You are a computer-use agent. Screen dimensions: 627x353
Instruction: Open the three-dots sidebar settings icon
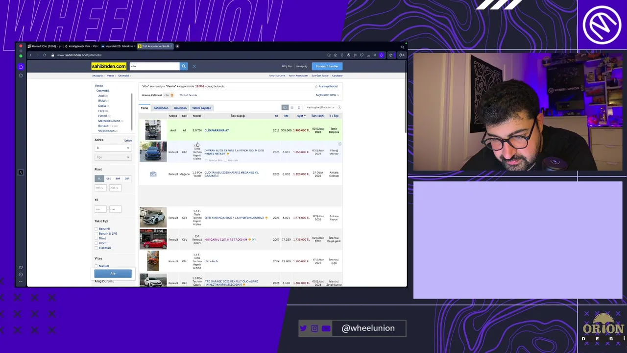(21, 281)
